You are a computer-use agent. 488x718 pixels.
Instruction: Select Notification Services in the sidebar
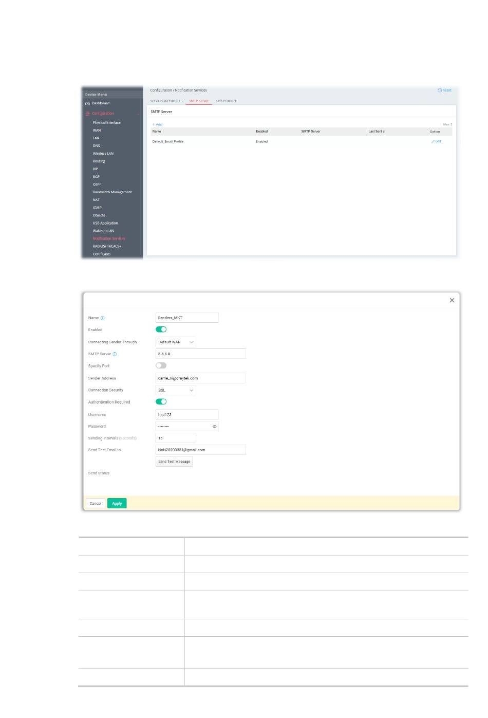pyautogui.click(x=109, y=238)
